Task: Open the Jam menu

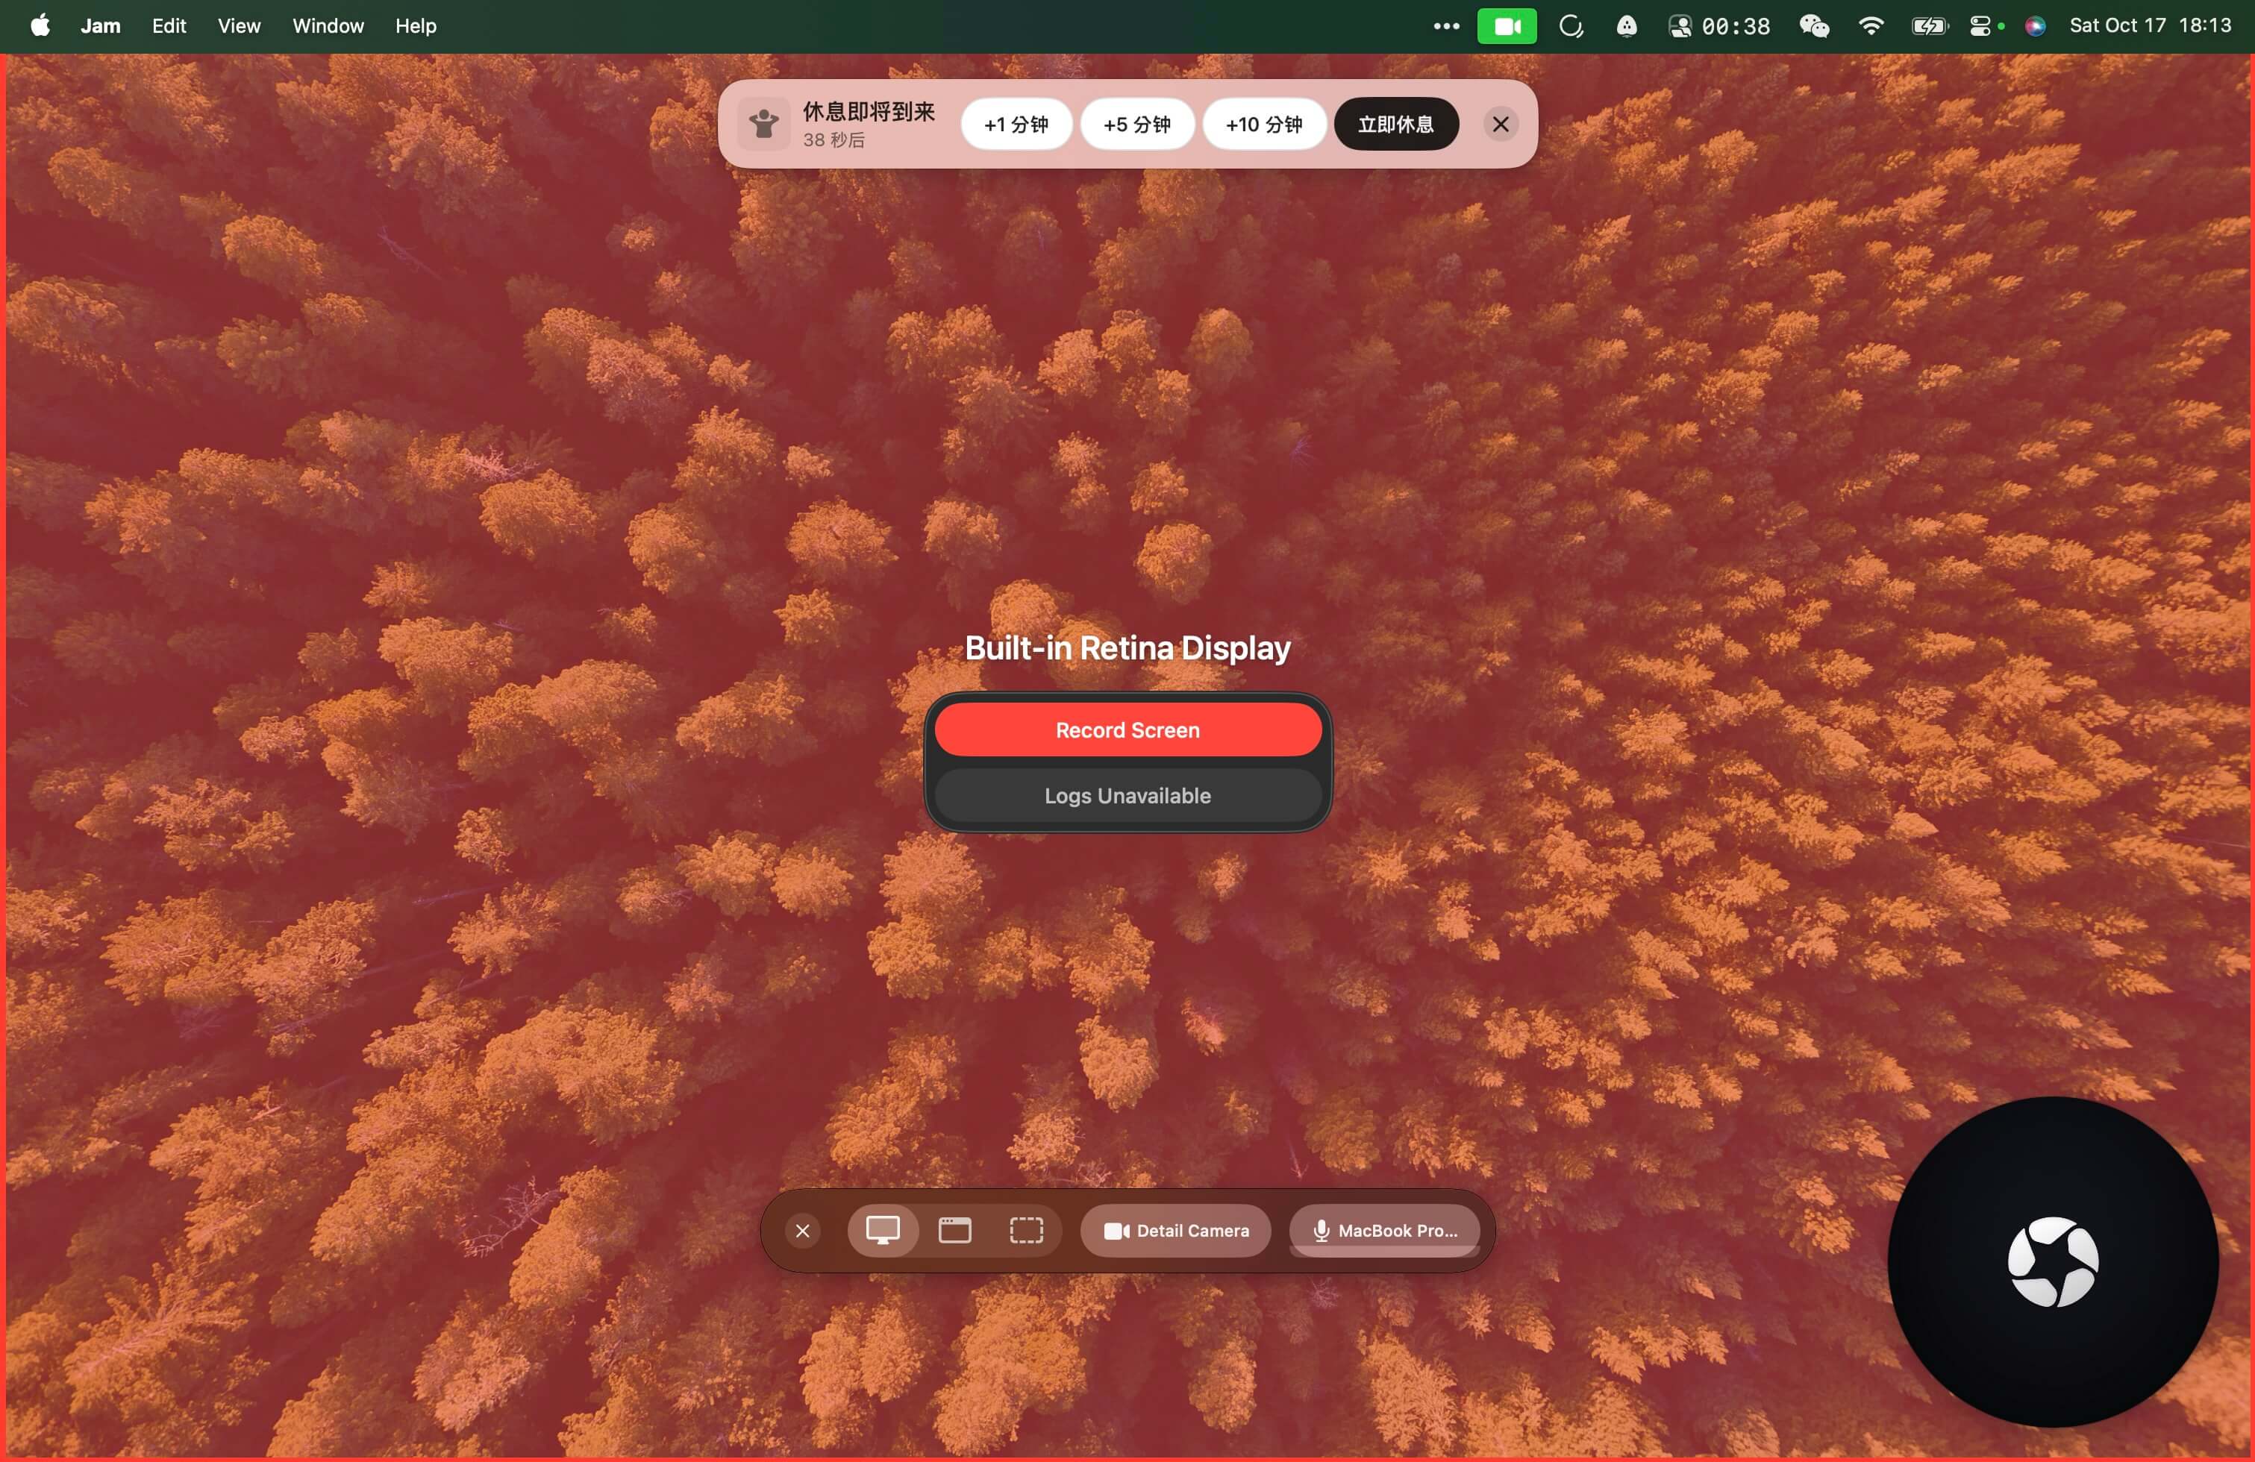Action: click(101, 25)
